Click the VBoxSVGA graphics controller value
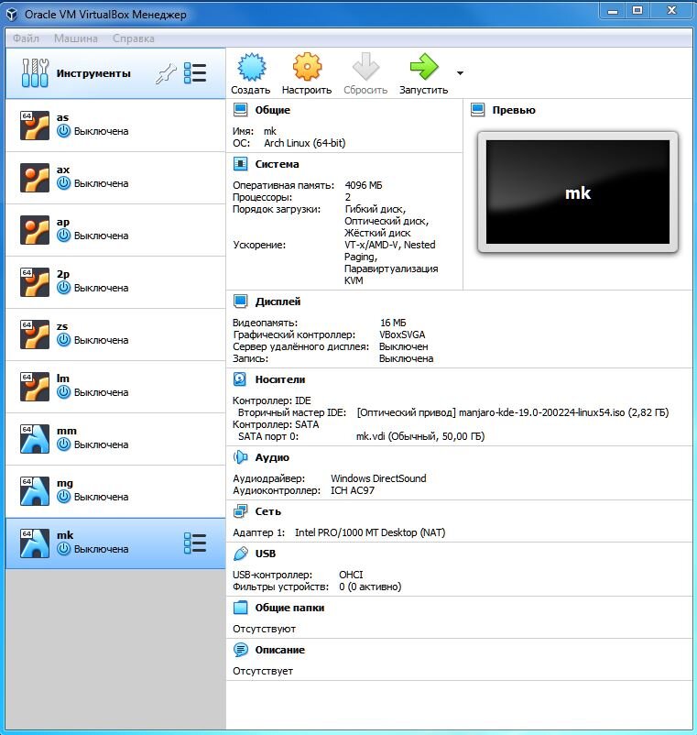This screenshot has width=697, height=735. 402,335
